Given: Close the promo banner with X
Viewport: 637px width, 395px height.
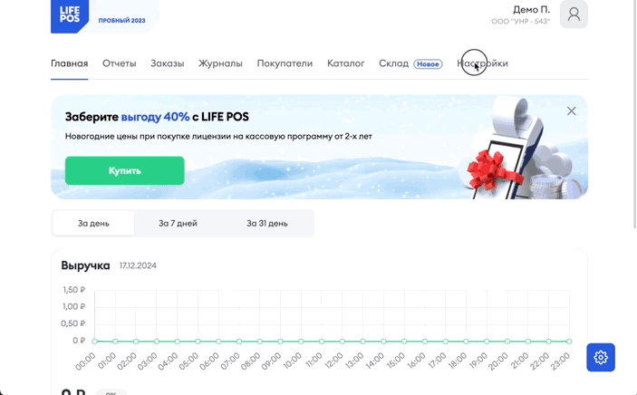Looking at the screenshot, I should (x=571, y=111).
